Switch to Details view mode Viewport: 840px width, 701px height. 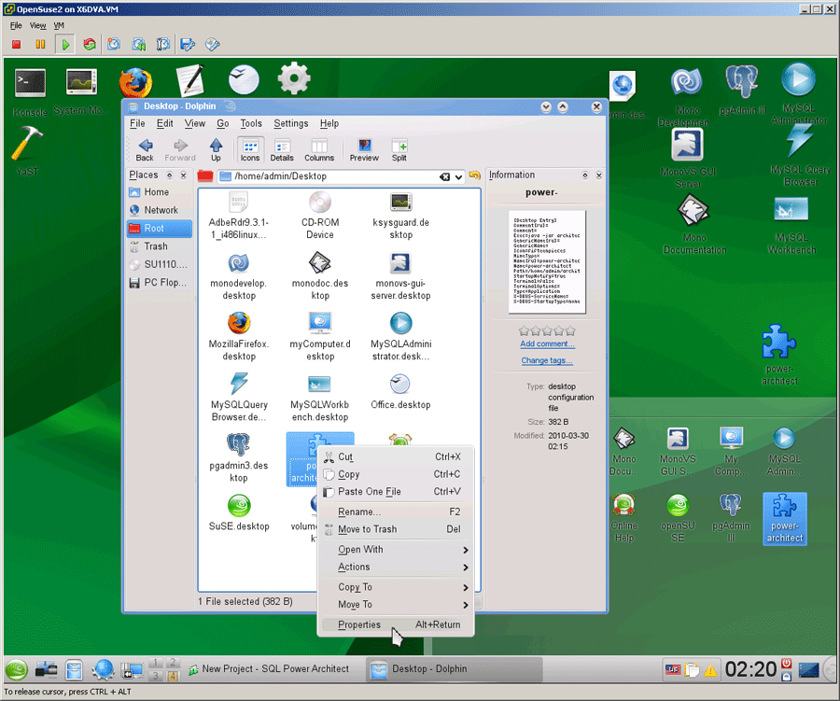(282, 149)
